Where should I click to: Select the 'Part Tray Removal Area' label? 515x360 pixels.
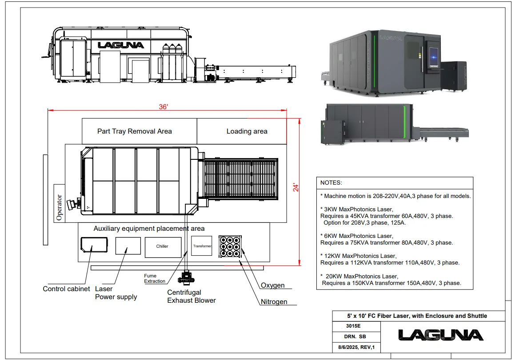[134, 131]
